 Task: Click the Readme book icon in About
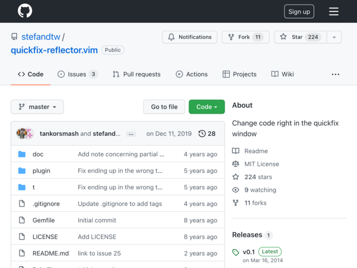235,151
